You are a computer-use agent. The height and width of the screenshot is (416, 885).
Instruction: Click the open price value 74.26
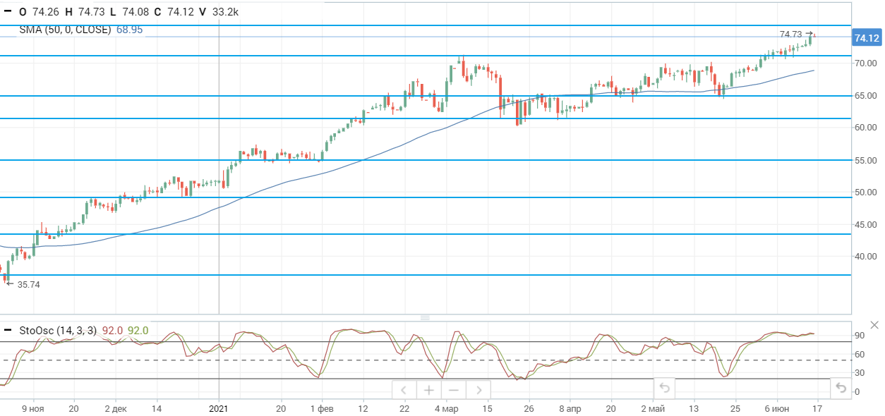tap(47, 11)
